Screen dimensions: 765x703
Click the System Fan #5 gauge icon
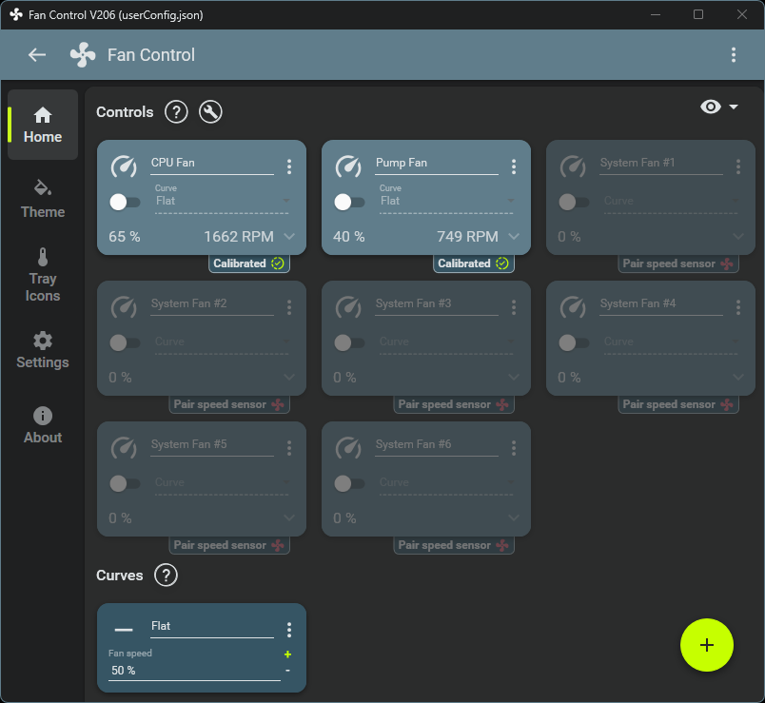click(124, 448)
